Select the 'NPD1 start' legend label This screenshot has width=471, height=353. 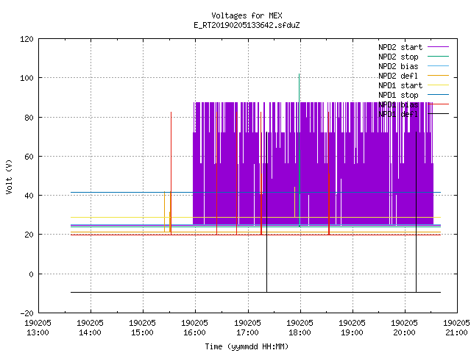[x=400, y=85]
